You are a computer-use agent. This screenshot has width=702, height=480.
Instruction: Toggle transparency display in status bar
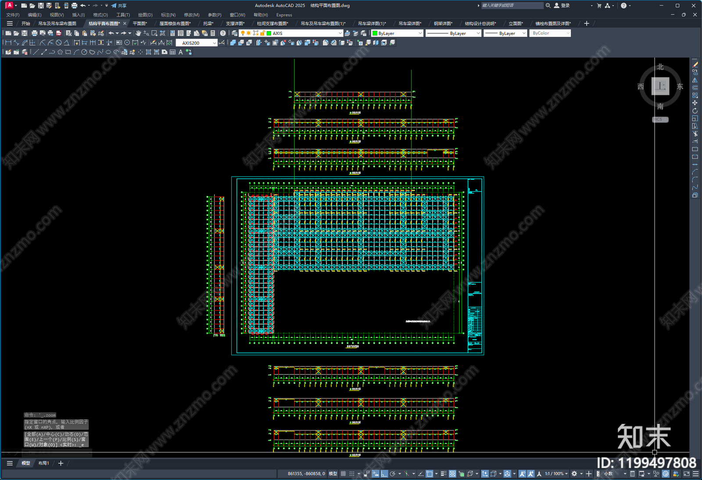tap(452, 474)
